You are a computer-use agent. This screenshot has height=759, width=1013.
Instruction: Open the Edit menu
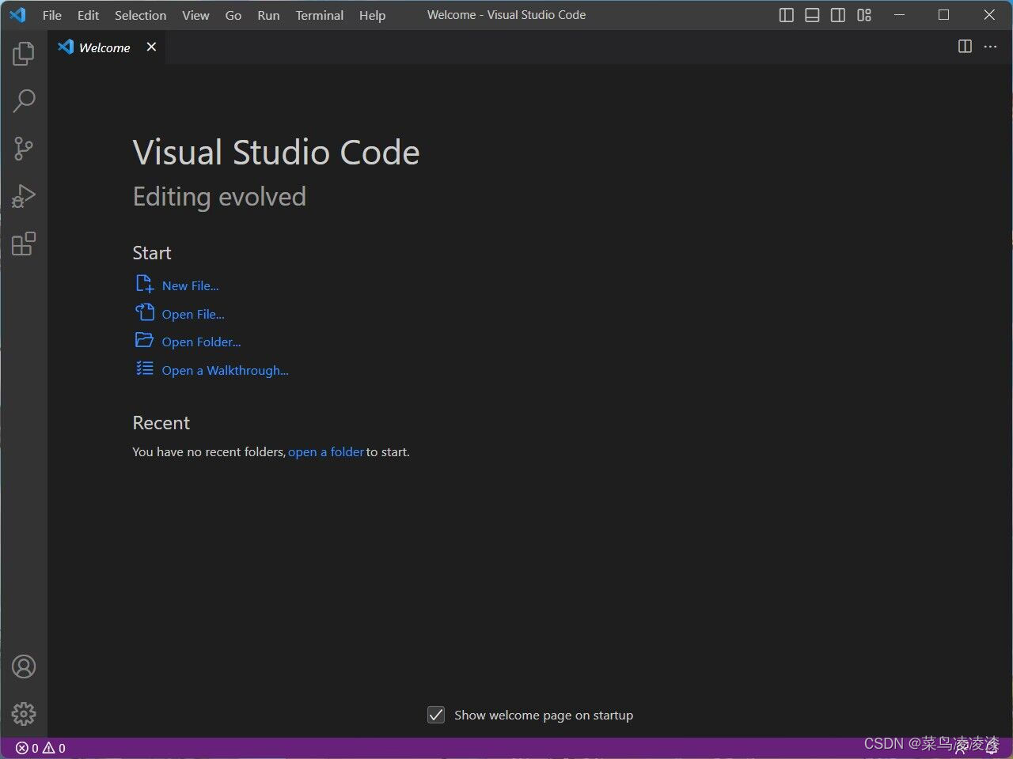point(88,15)
